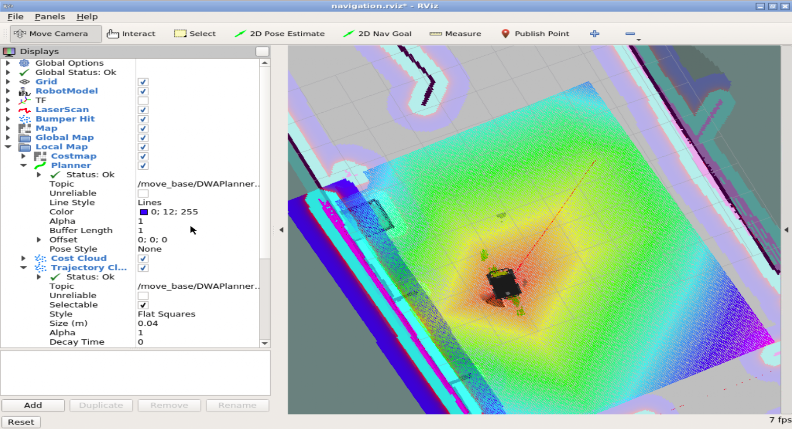Screen dimensions: 792x429
Task: Expand the Cost Cloud display
Action: (x=23, y=258)
